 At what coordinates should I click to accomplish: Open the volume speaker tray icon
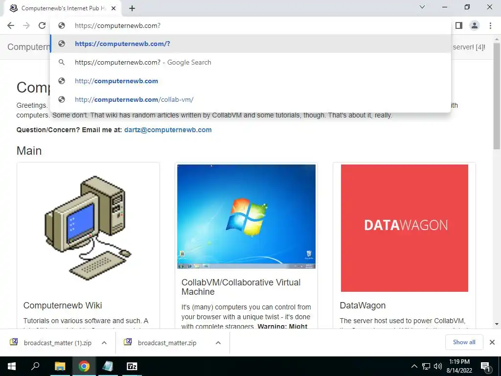coord(438,366)
